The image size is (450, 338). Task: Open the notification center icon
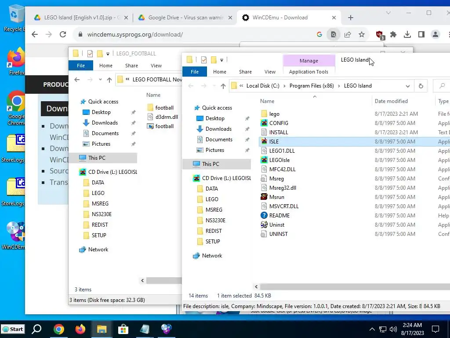click(x=435, y=329)
